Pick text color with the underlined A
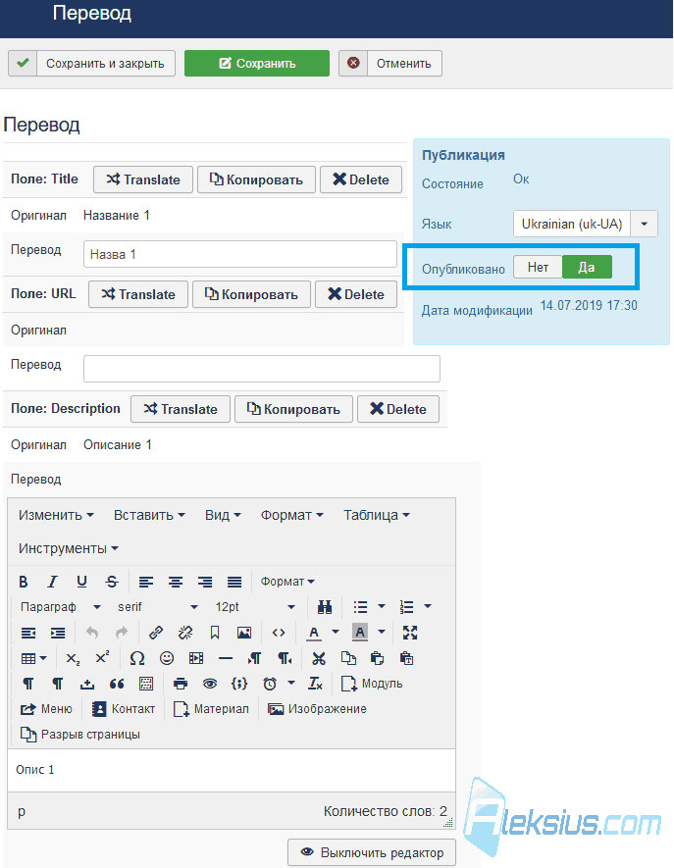Image resolution: width=674 pixels, height=868 pixels. click(x=314, y=633)
